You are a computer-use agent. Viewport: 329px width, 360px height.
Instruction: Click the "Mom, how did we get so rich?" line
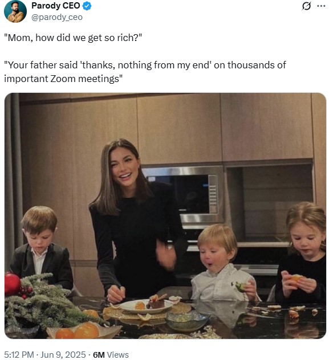(x=73, y=38)
